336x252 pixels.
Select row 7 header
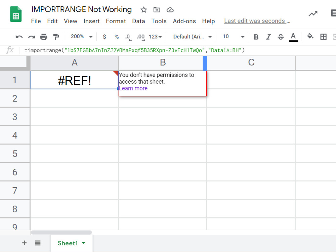(15, 191)
